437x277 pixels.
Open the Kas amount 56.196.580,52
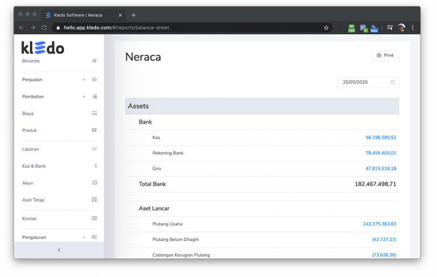pyautogui.click(x=381, y=138)
